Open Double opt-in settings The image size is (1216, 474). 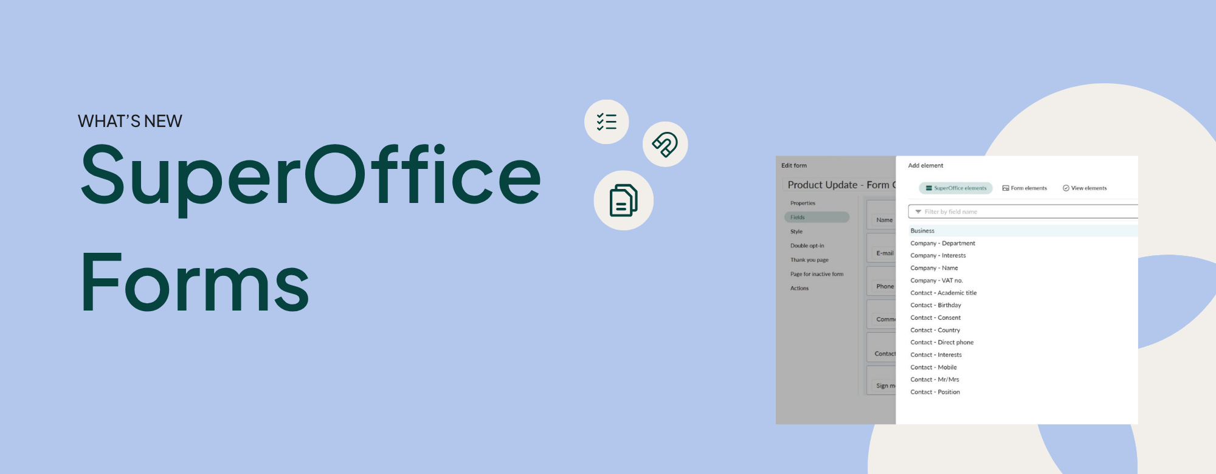tap(807, 246)
